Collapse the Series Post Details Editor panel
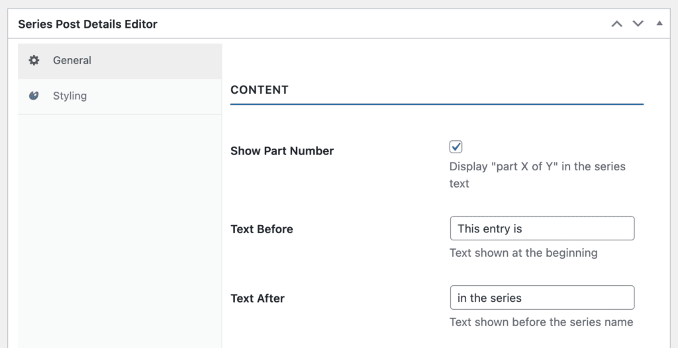678x348 pixels. [x=659, y=24]
